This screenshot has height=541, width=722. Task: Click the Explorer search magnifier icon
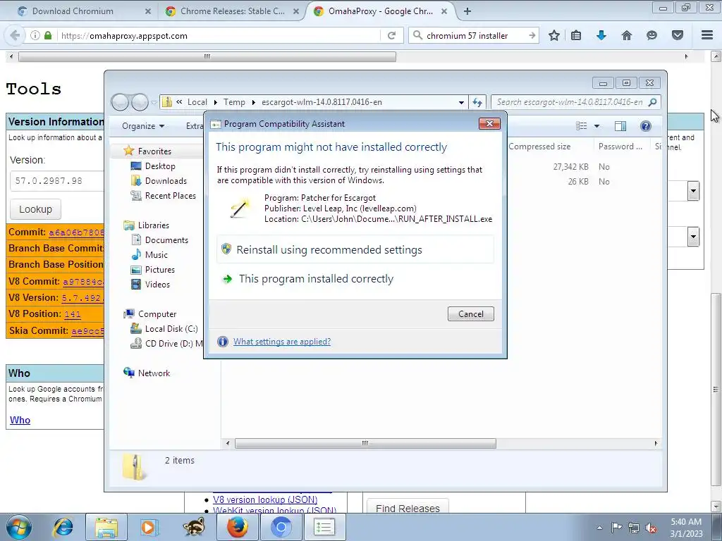[x=652, y=102]
